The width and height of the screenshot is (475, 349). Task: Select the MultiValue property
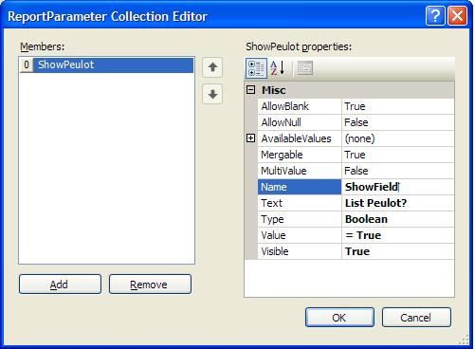tap(300, 171)
